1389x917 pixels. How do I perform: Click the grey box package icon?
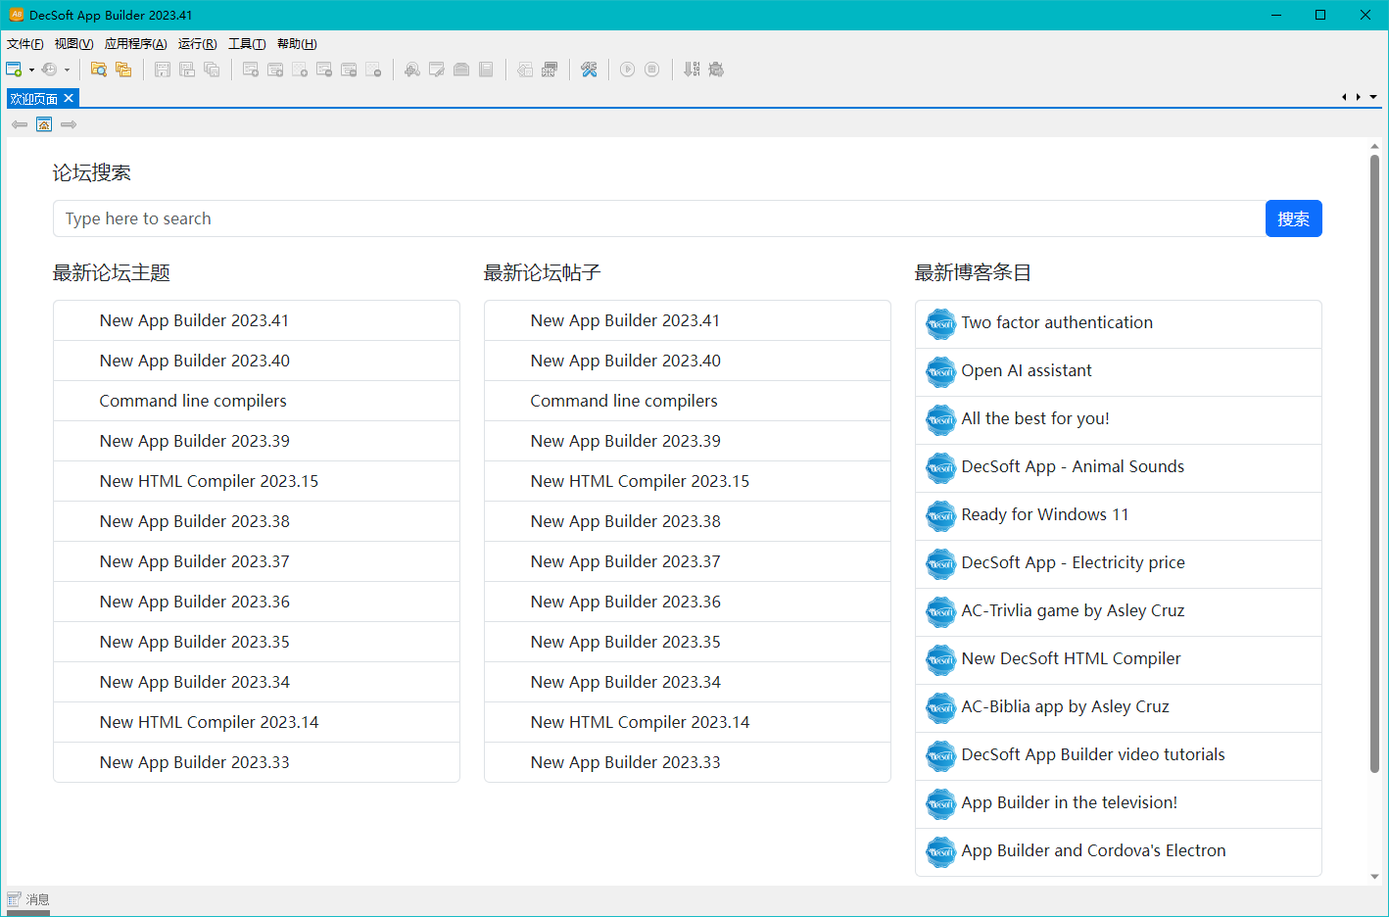(x=461, y=70)
